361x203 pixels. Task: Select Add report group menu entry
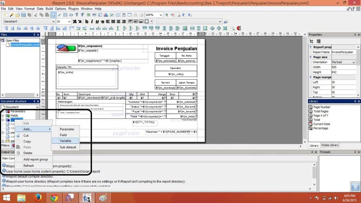pyautogui.click(x=33, y=160)
